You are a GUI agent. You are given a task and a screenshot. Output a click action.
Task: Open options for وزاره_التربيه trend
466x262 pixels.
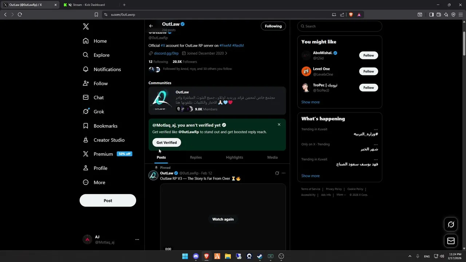point(376,129)
